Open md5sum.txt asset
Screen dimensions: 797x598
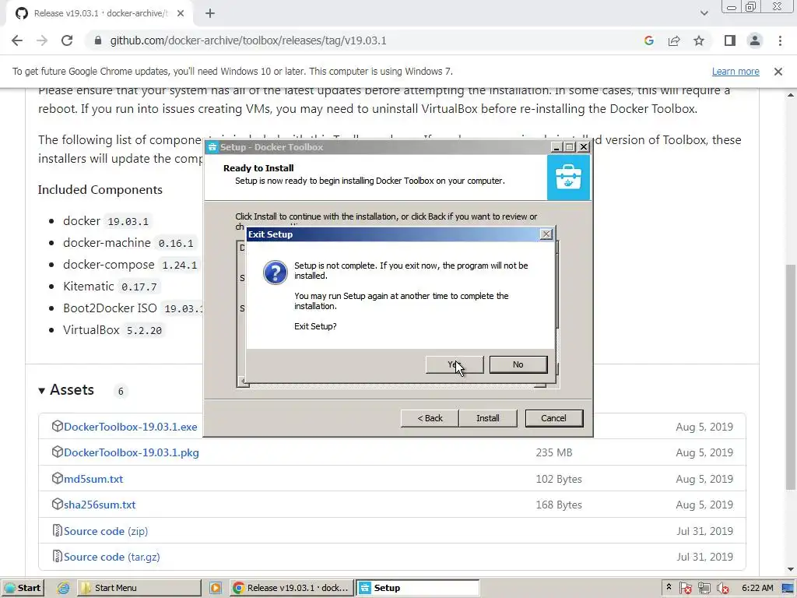93,479
